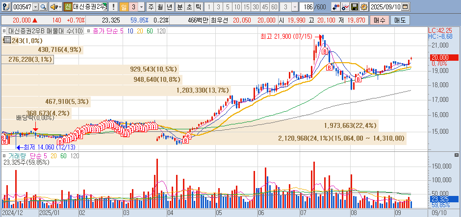
Task: Click the volume profile bar 276,228(3.1%)
Action: 27,60
